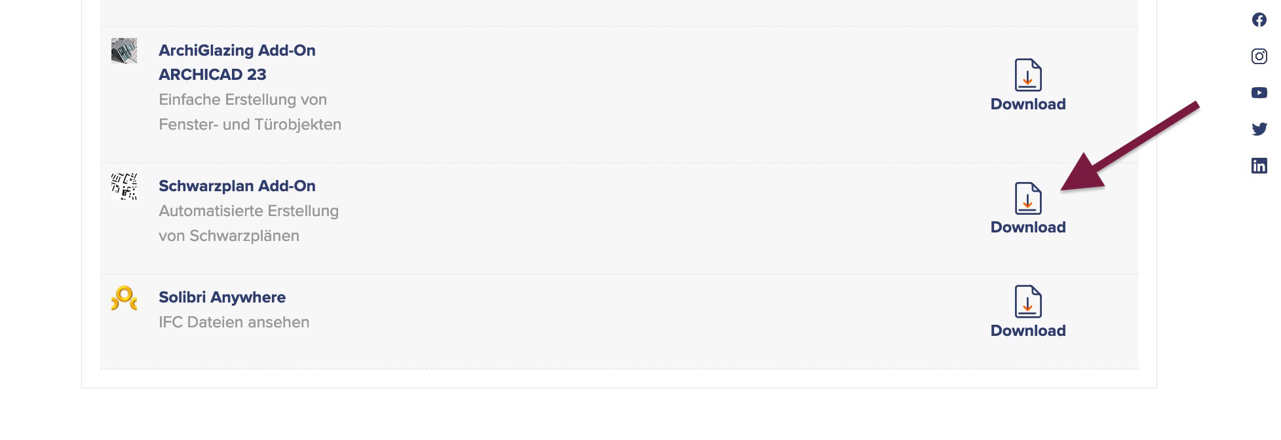Click the 'IFC Dateien ansehen' description
The height and width of the screenshot is (440, 1281).
(x=234, y=322)
